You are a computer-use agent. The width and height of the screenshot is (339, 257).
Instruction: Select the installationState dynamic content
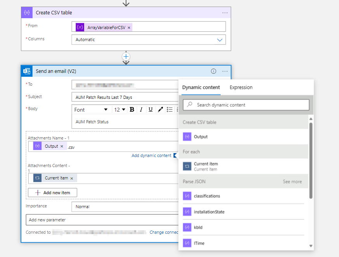tap(244, 212)
